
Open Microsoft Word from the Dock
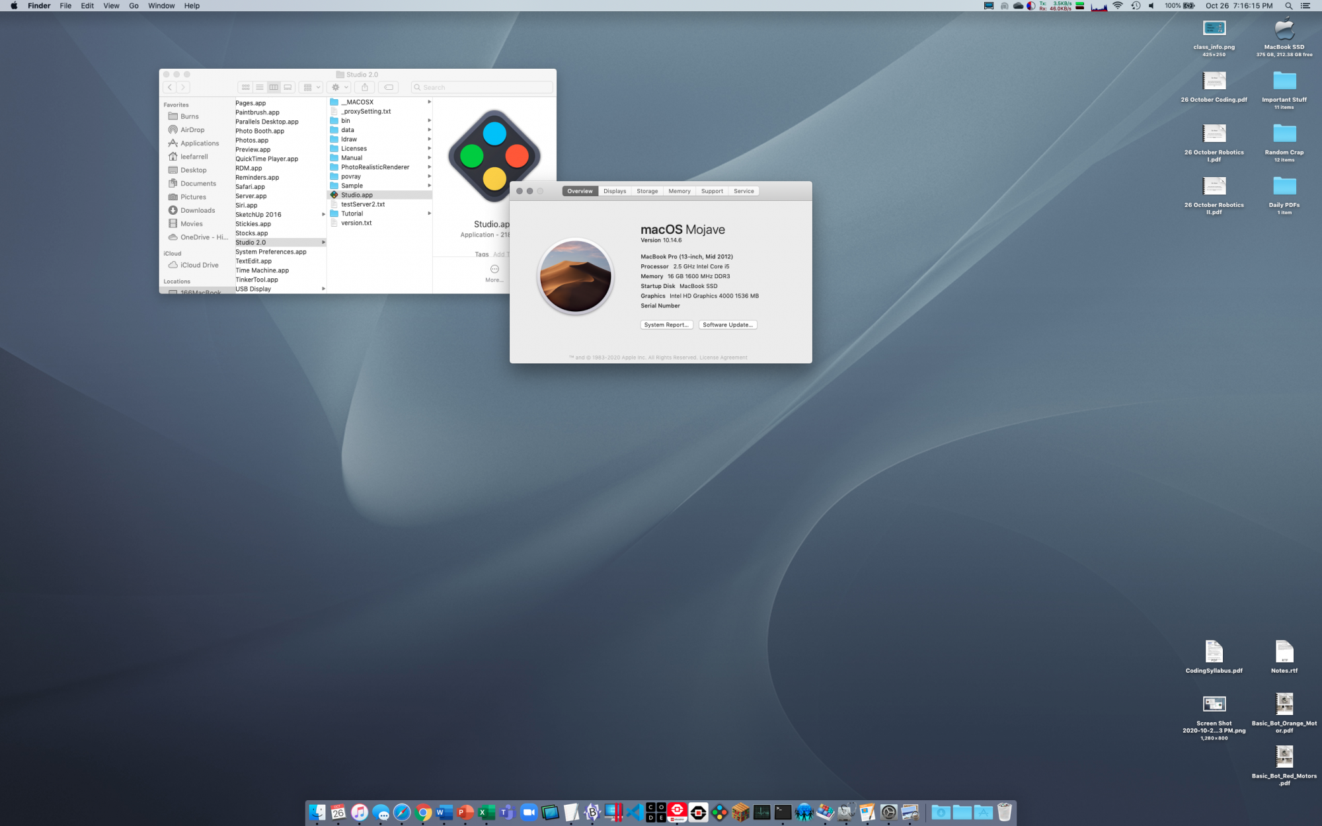444,813
